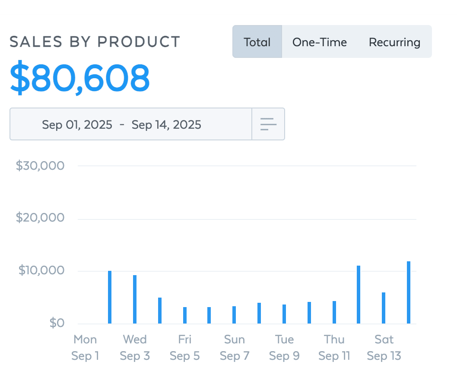Click the Thu Sep 11 bar
The height and width of the screenshot is (387, 457).
click(x=334, y=312)
